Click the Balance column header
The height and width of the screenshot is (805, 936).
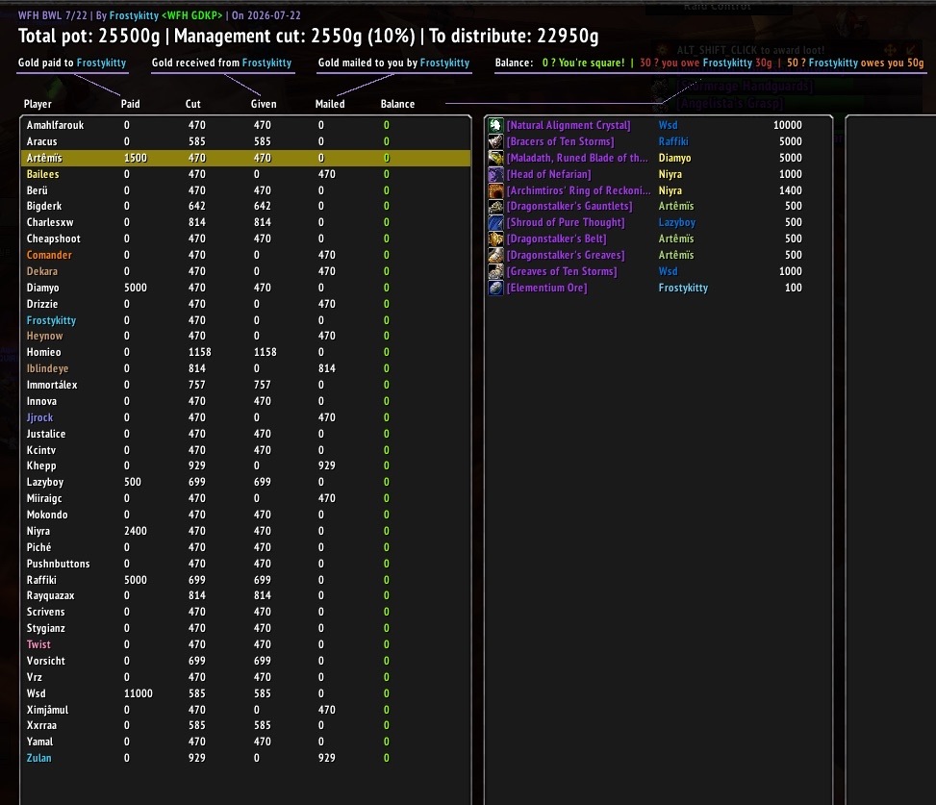tap(397, 104)
